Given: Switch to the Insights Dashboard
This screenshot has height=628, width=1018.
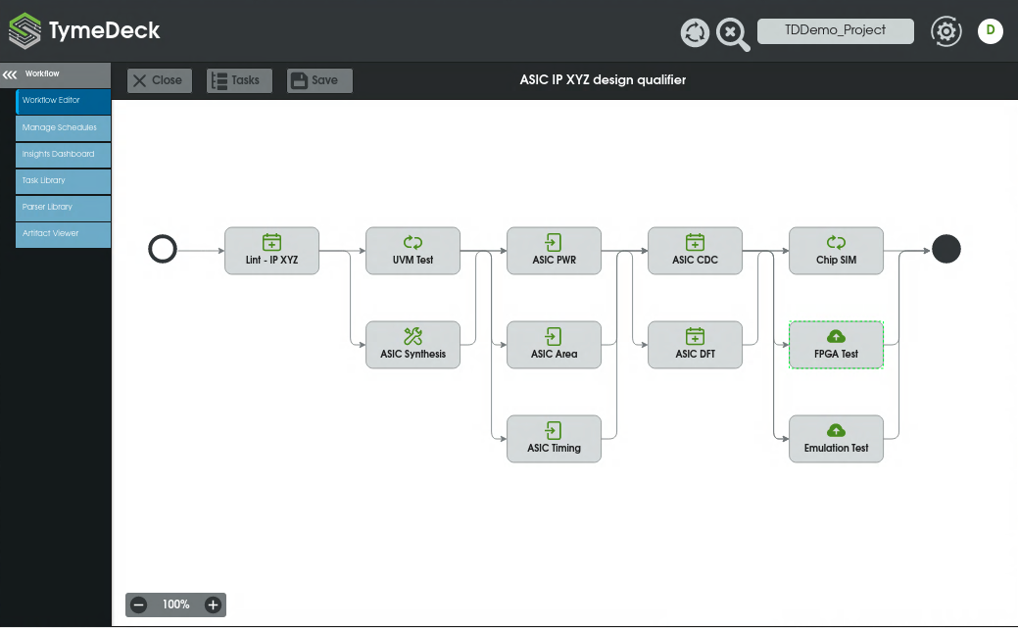Looking at the screenshot, I should pos(63,154).
